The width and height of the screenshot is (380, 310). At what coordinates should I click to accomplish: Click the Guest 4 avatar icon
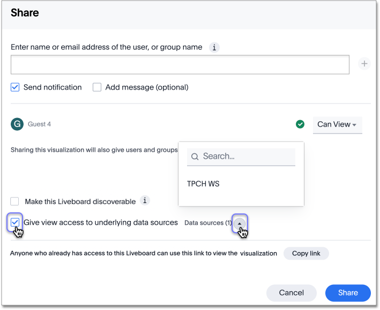[17, 124]
